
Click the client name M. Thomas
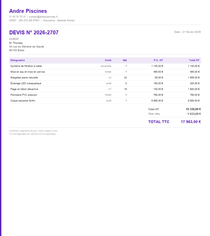pyautogui.click(x=16, y=43)
